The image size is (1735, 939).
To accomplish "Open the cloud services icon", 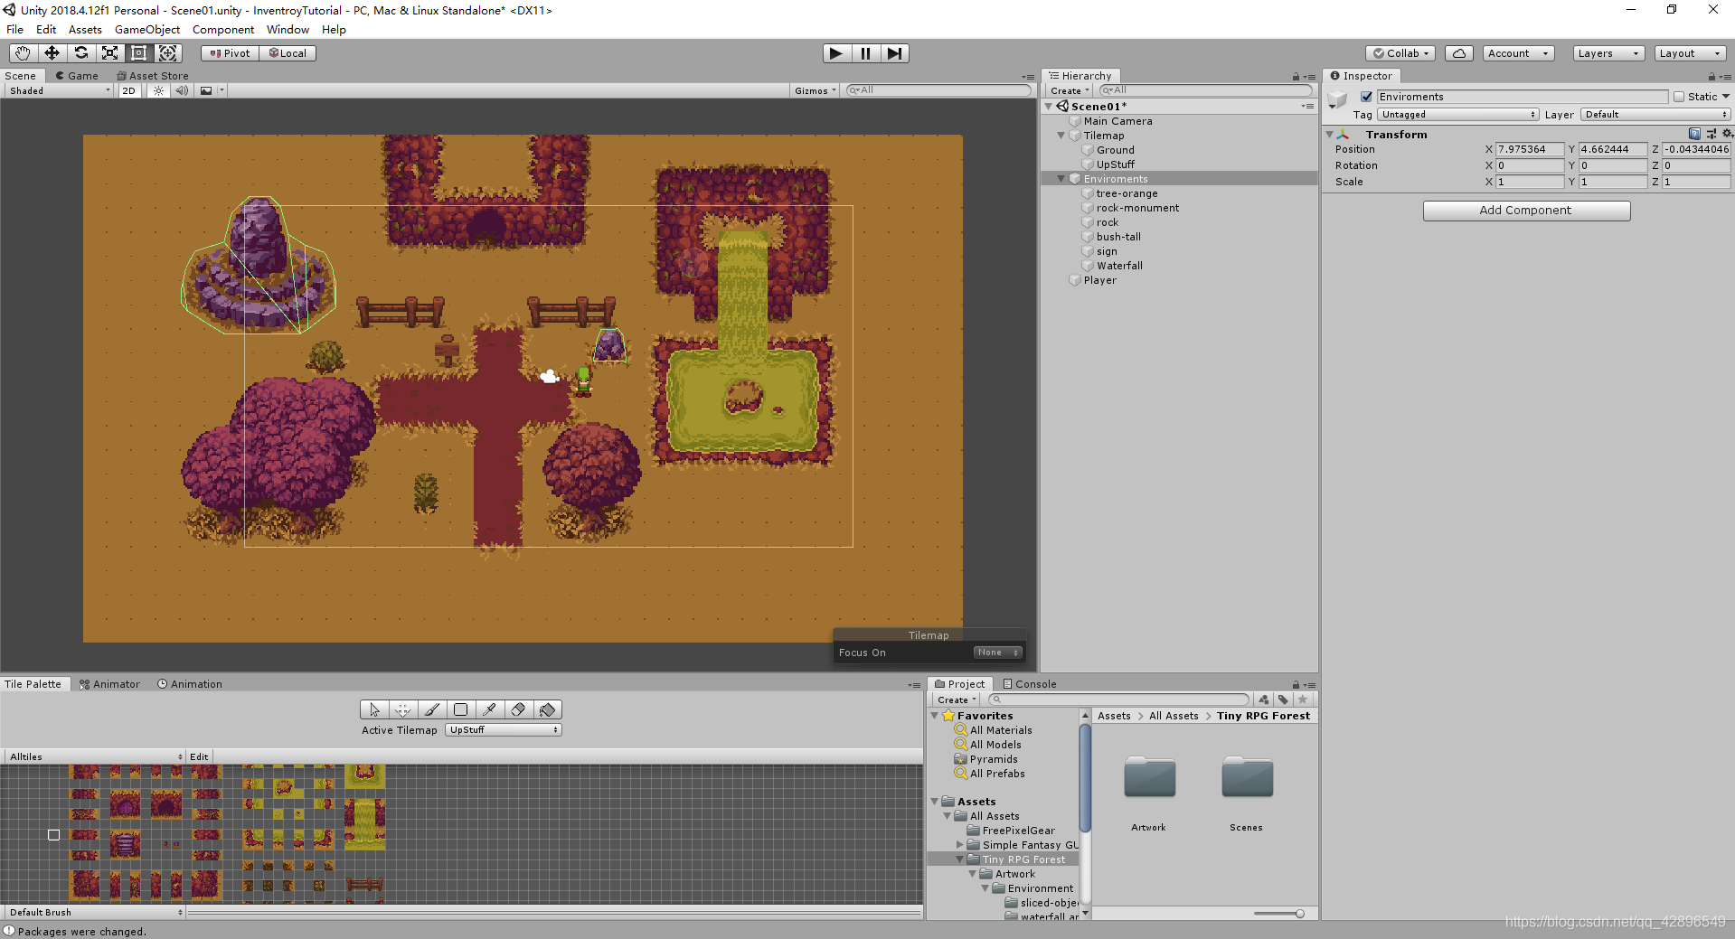I will tap(1458, 53).
